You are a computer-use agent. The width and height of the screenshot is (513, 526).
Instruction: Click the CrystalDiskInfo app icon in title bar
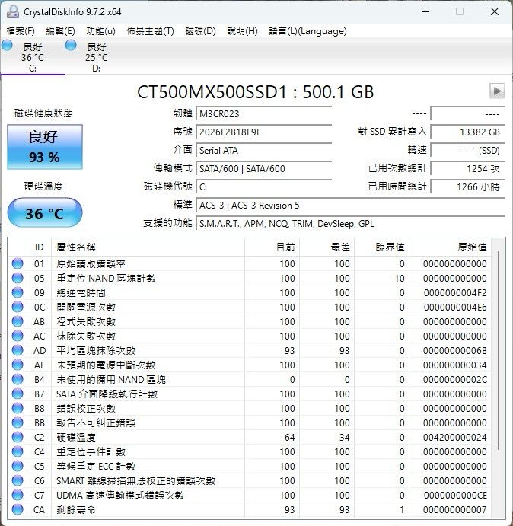click(11, 11)
